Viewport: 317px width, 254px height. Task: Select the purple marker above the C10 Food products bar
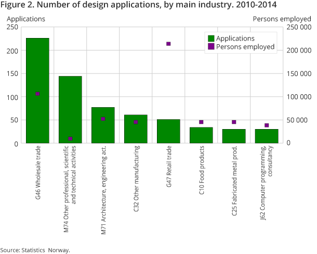[201, 122]
